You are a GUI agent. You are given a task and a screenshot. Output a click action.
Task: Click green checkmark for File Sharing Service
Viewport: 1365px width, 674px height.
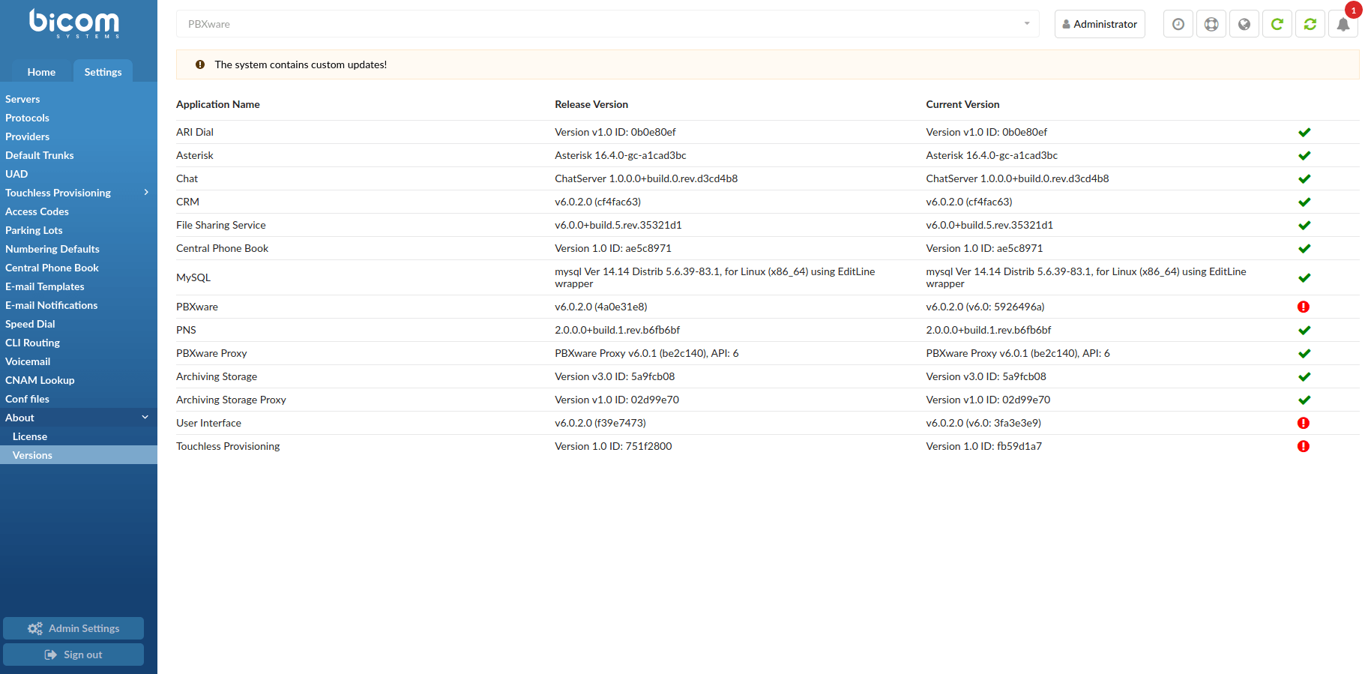[1304, 226]
